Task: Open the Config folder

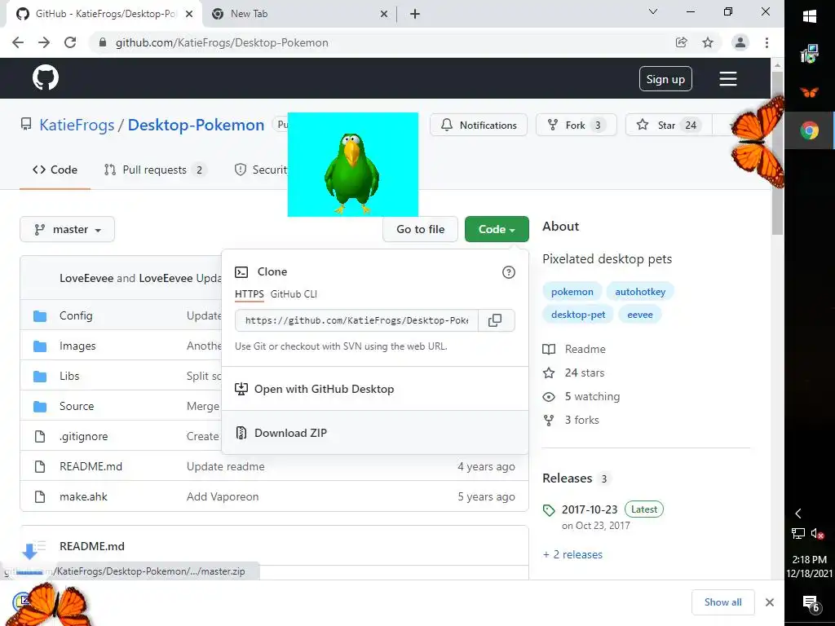Action: [x=76, y=315]
